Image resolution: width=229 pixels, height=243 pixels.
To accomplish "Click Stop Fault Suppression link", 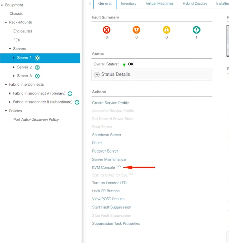I will pyautogui.click(x=112, y=216).
